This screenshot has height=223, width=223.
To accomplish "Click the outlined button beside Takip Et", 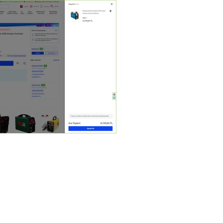I will [x=51, y=53].
